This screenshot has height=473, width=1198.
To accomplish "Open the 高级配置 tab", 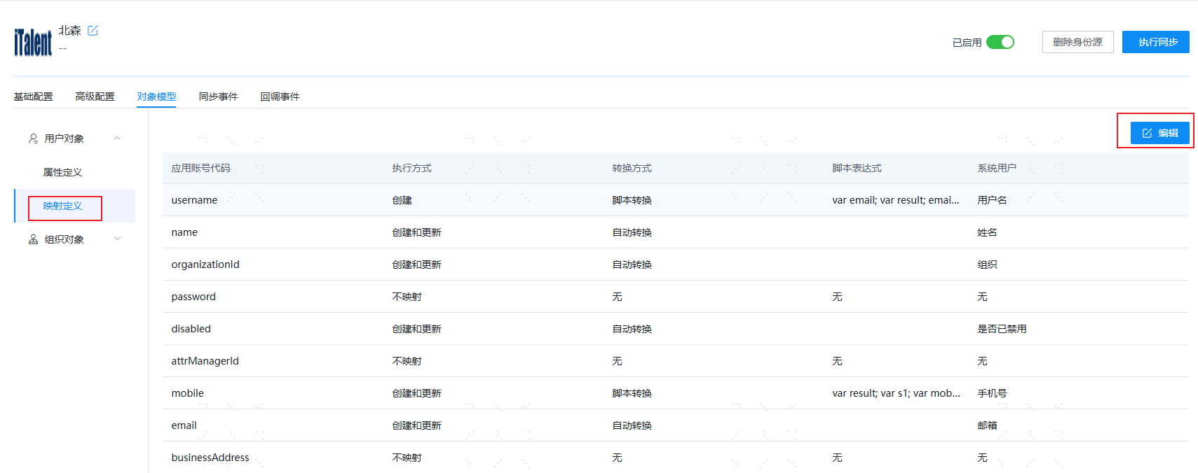I will [95, 97].
